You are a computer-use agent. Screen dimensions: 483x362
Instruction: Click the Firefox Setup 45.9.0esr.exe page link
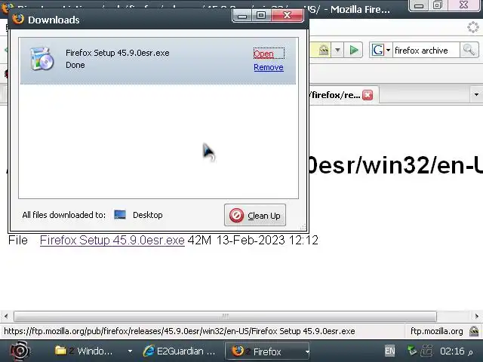(112, 240)
